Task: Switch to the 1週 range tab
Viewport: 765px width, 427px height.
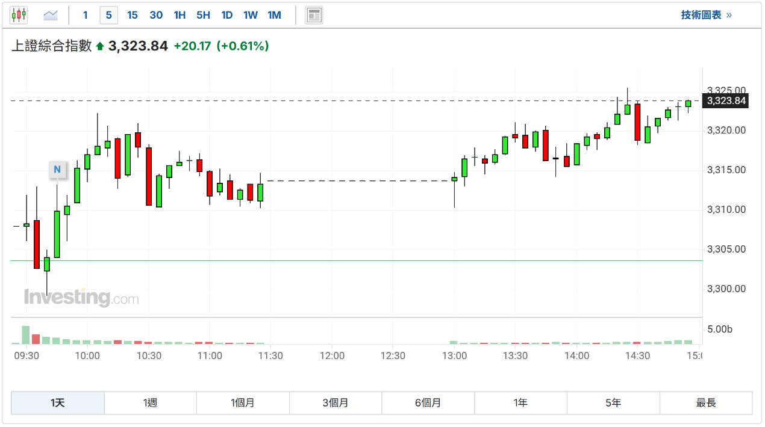Action: pyautogui.click(x=151, y=403)
